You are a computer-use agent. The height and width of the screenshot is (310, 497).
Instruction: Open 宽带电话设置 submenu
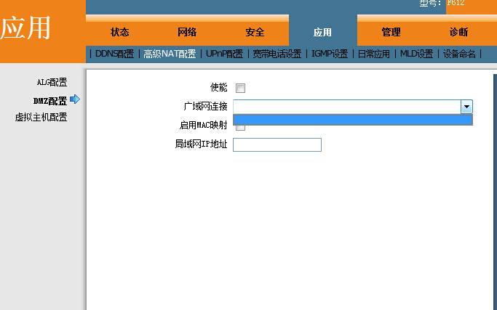pyautogui.click(x=277, y=54)
